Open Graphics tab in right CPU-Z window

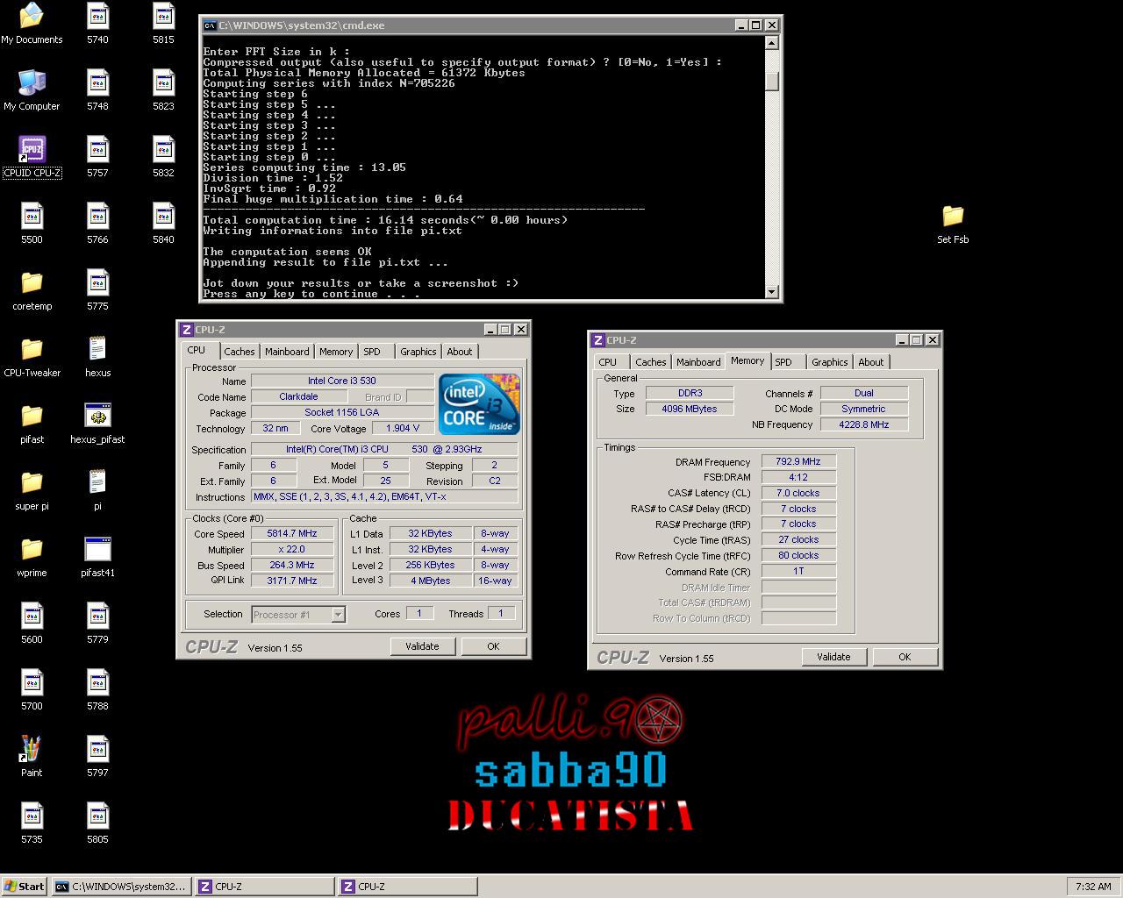pos(830,362)
